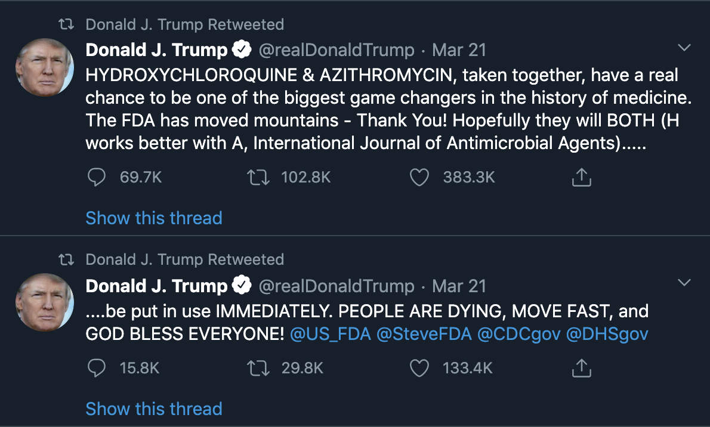Share the 'GOD BLESS EVERYONE' tweet
The width and height of the screenshot is (710, 427).
581,368
